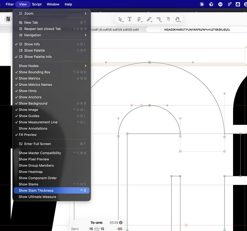Select the arrow Select tool
Screen dimensions: 247x231
[x=121, y=19]
